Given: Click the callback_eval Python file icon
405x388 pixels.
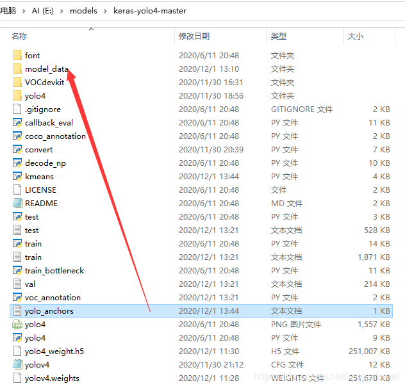Looking at the screenshot, I should [x=17, y=122].
